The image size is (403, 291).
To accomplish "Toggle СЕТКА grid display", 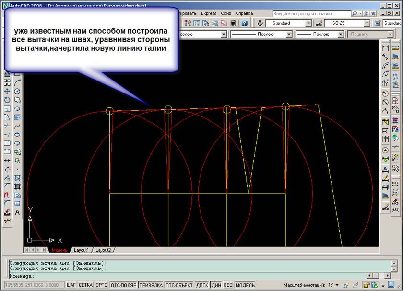I will click(x=86, y=285).
